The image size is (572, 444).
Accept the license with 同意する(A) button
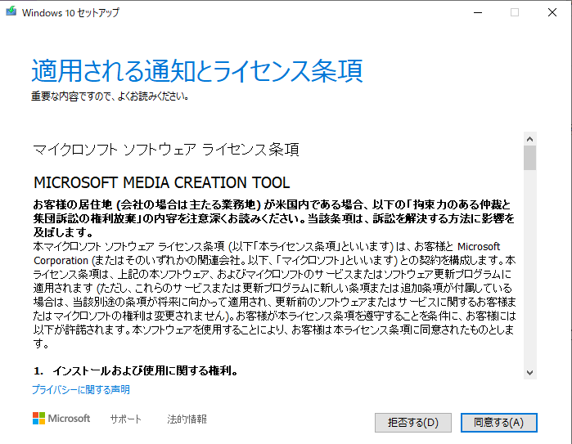[498, 423]
